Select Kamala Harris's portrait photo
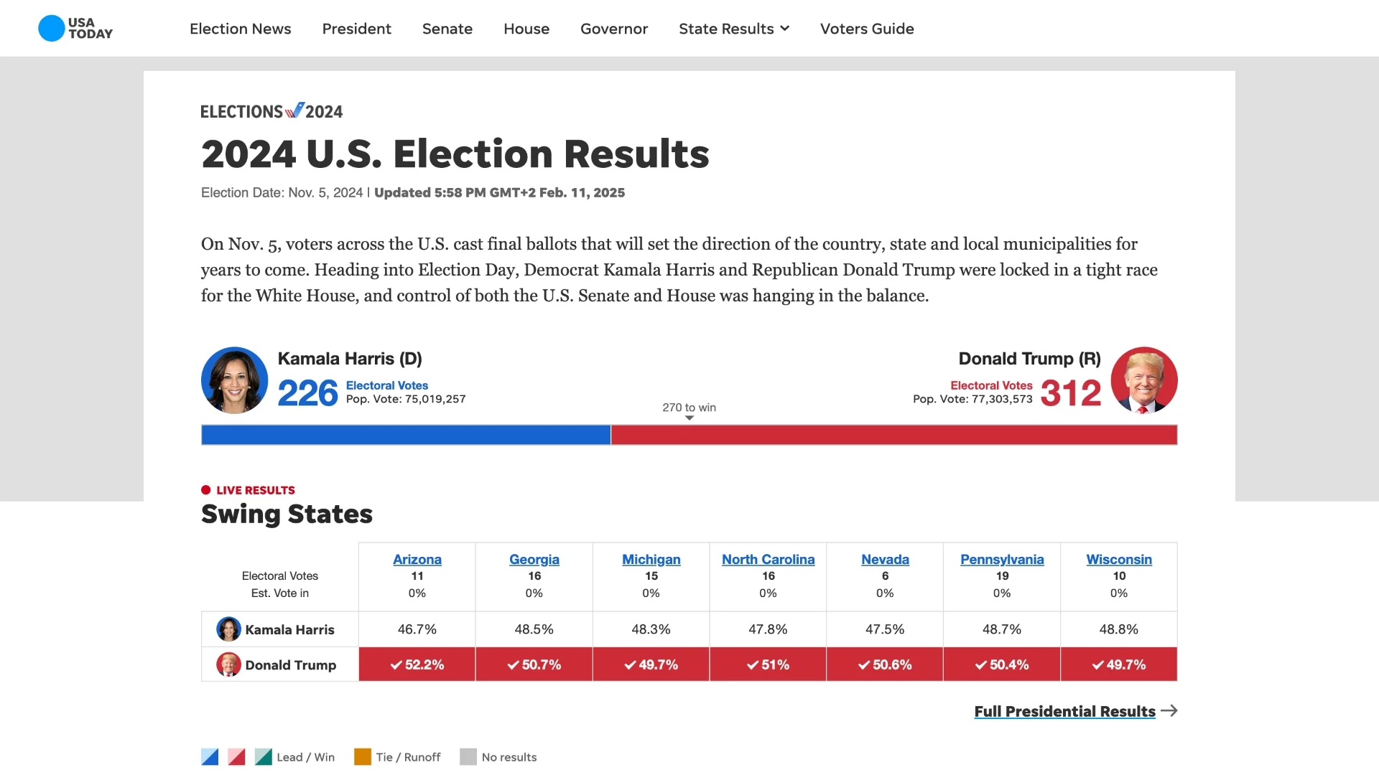1379x775 pixels. pyautogui.click(x=234, y=380)
